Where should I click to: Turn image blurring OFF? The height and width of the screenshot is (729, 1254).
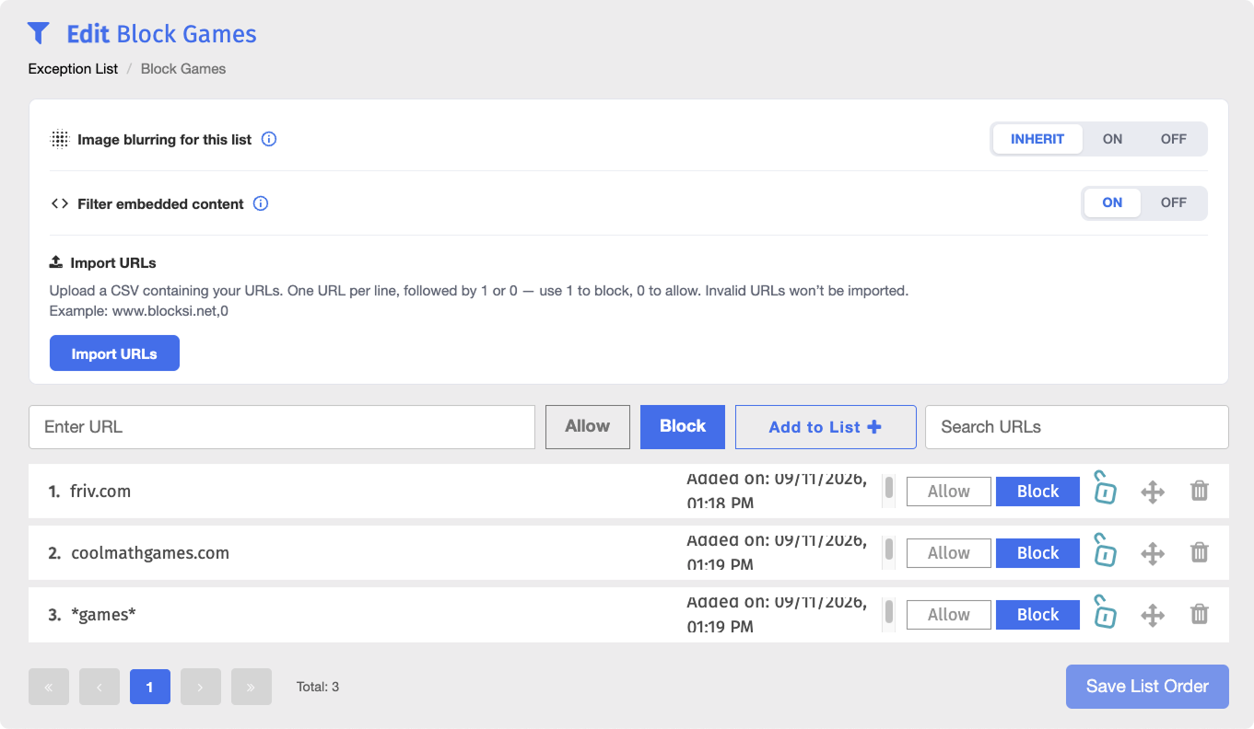(x=1173, y=139)
